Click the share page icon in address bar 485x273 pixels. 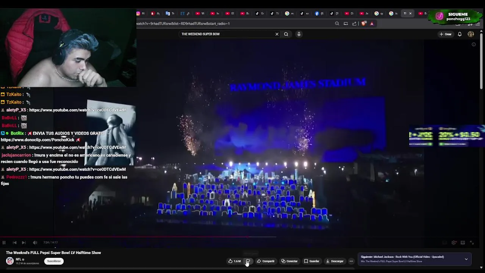[x=354, y=24]
